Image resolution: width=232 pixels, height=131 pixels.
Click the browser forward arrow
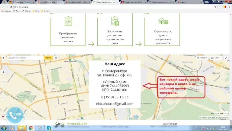tap(7, 7)
